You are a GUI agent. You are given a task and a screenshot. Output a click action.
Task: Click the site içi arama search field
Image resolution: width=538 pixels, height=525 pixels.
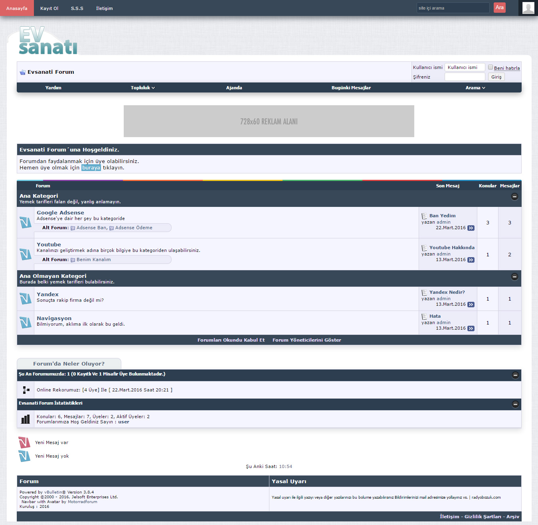tap(453, 8)
